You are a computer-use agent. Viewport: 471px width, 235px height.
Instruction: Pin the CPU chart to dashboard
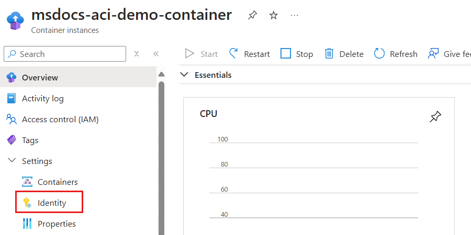(435, 117)
